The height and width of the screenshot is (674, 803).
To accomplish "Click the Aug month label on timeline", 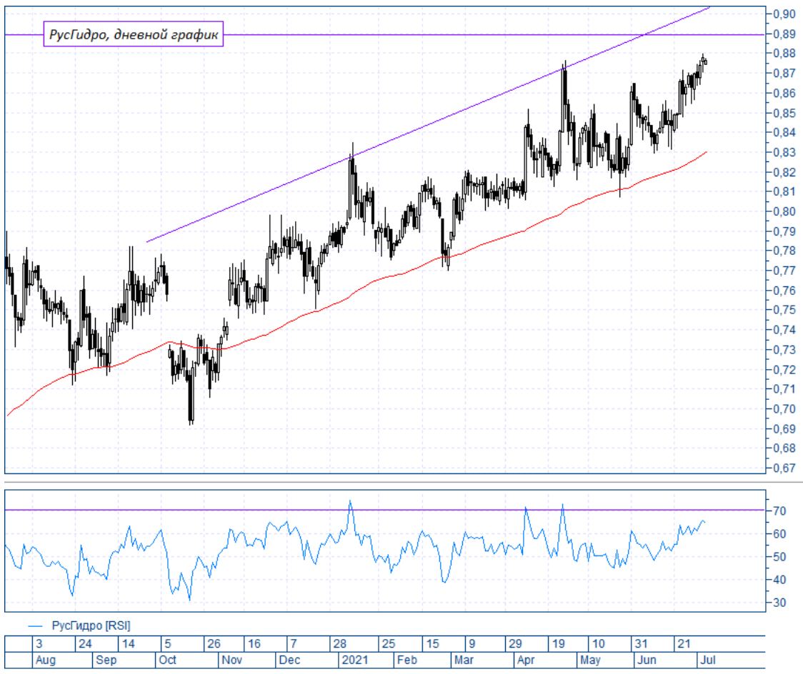I will (x=45, y=660).
